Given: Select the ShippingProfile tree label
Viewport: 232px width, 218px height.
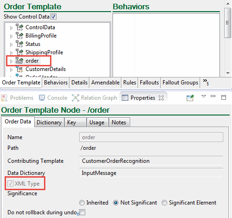Looking at the screenshot, I should (44, 52).
